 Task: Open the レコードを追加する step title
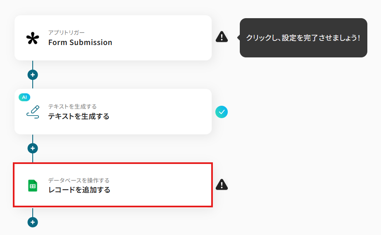coord(79,190)
